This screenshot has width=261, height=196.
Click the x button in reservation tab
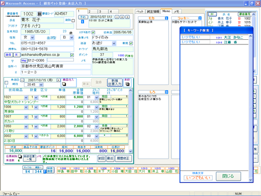tap(127, 17)
